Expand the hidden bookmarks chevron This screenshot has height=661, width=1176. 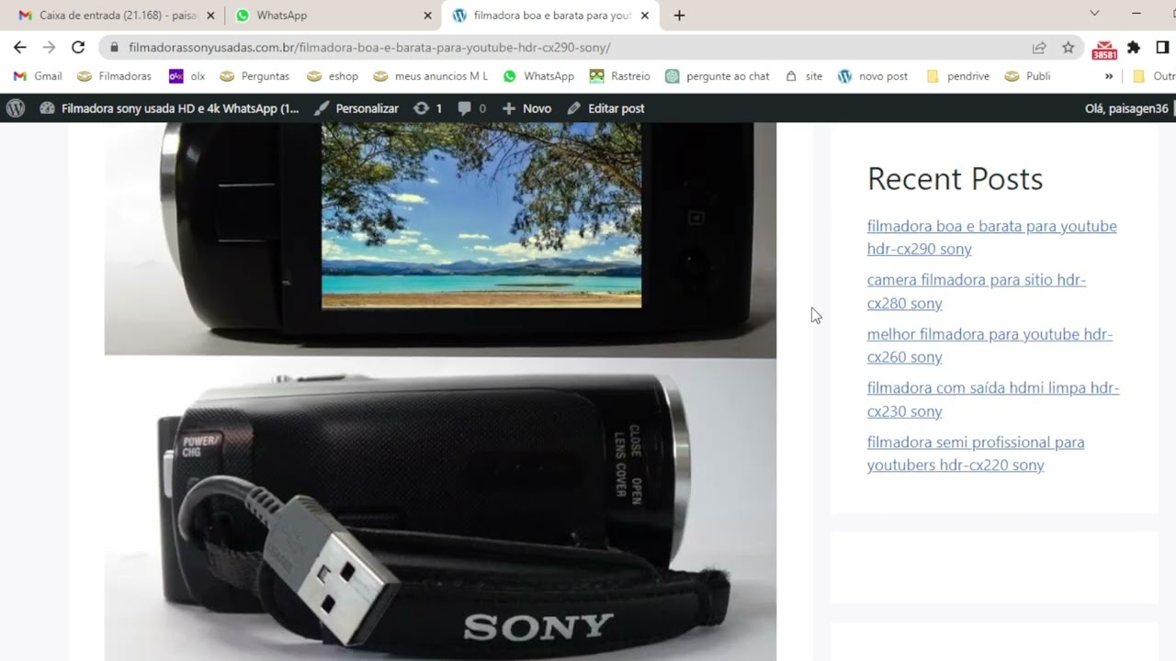(x=1109, y=76)
